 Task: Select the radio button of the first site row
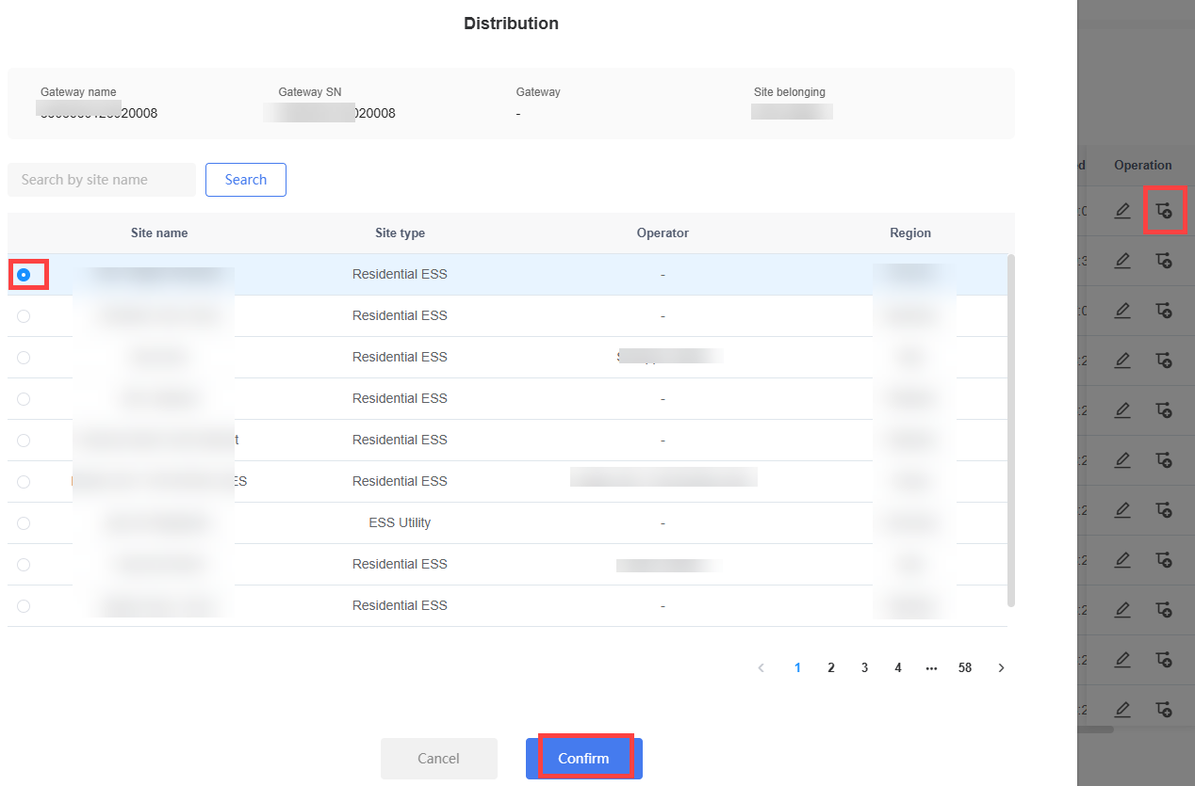click(24, 275)
